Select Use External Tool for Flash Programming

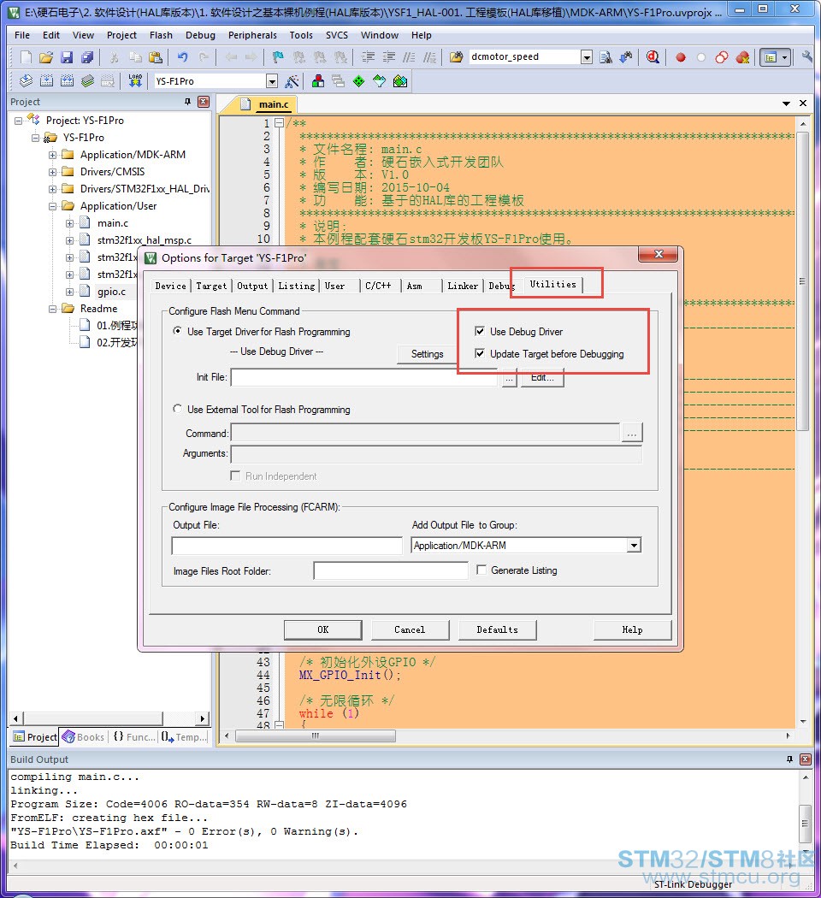click(x=178, y=409)
